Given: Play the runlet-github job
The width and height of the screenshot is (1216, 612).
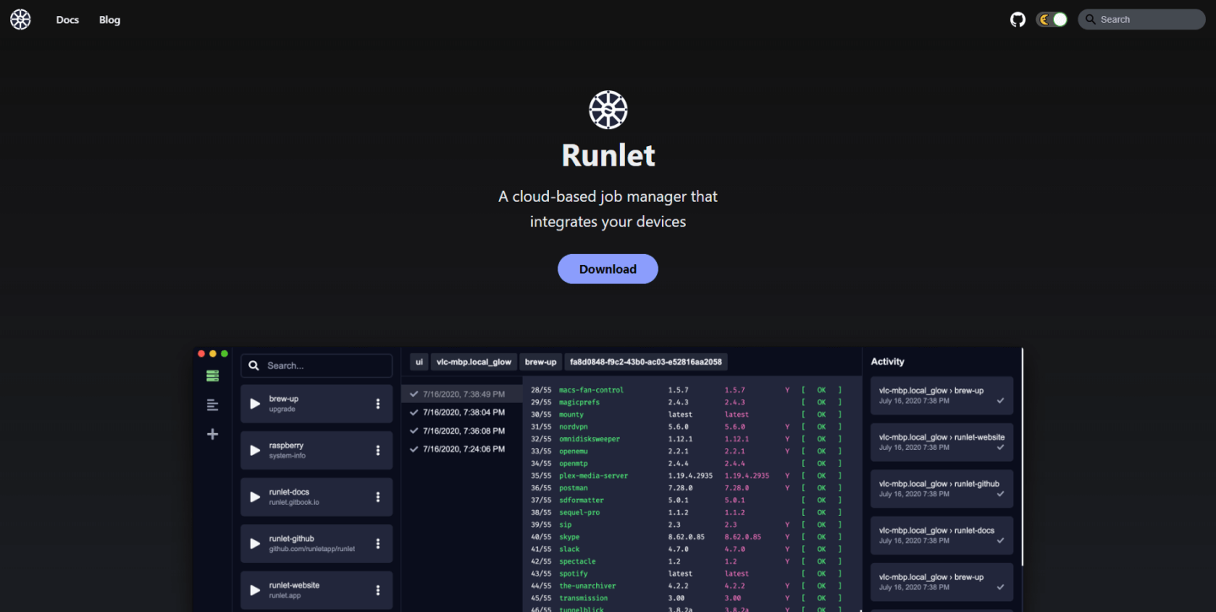Looking at the screenshot, I should point(255,543).
